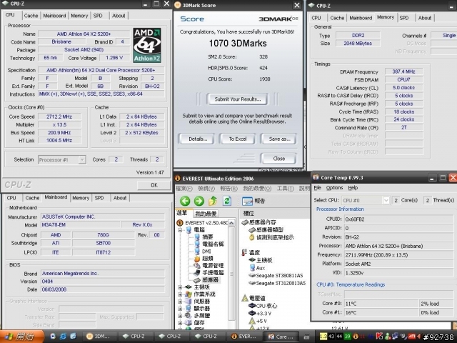Click the Internet Explorer quick launch icon
This screenshot has height=343, width=457.
coord(63,337)
